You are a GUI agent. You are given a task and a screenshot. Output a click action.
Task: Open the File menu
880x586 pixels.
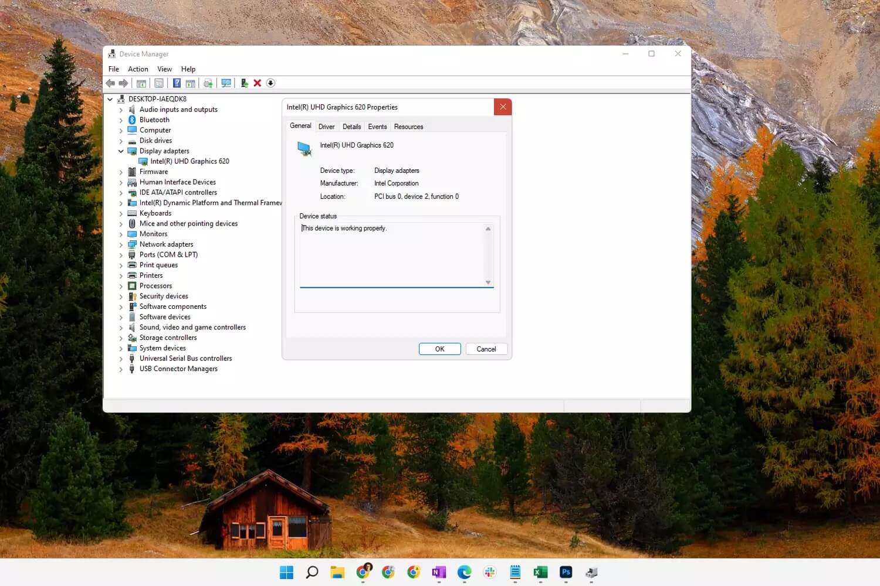point(114,69)
